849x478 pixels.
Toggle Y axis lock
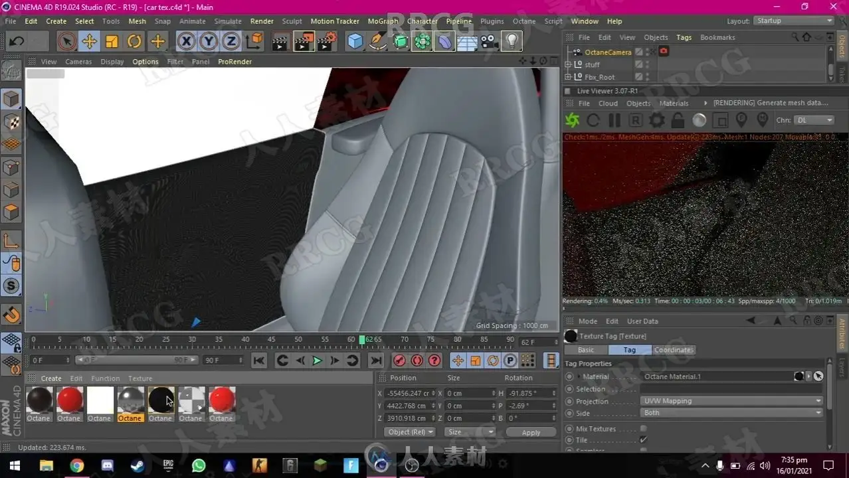tap(209, 42)
